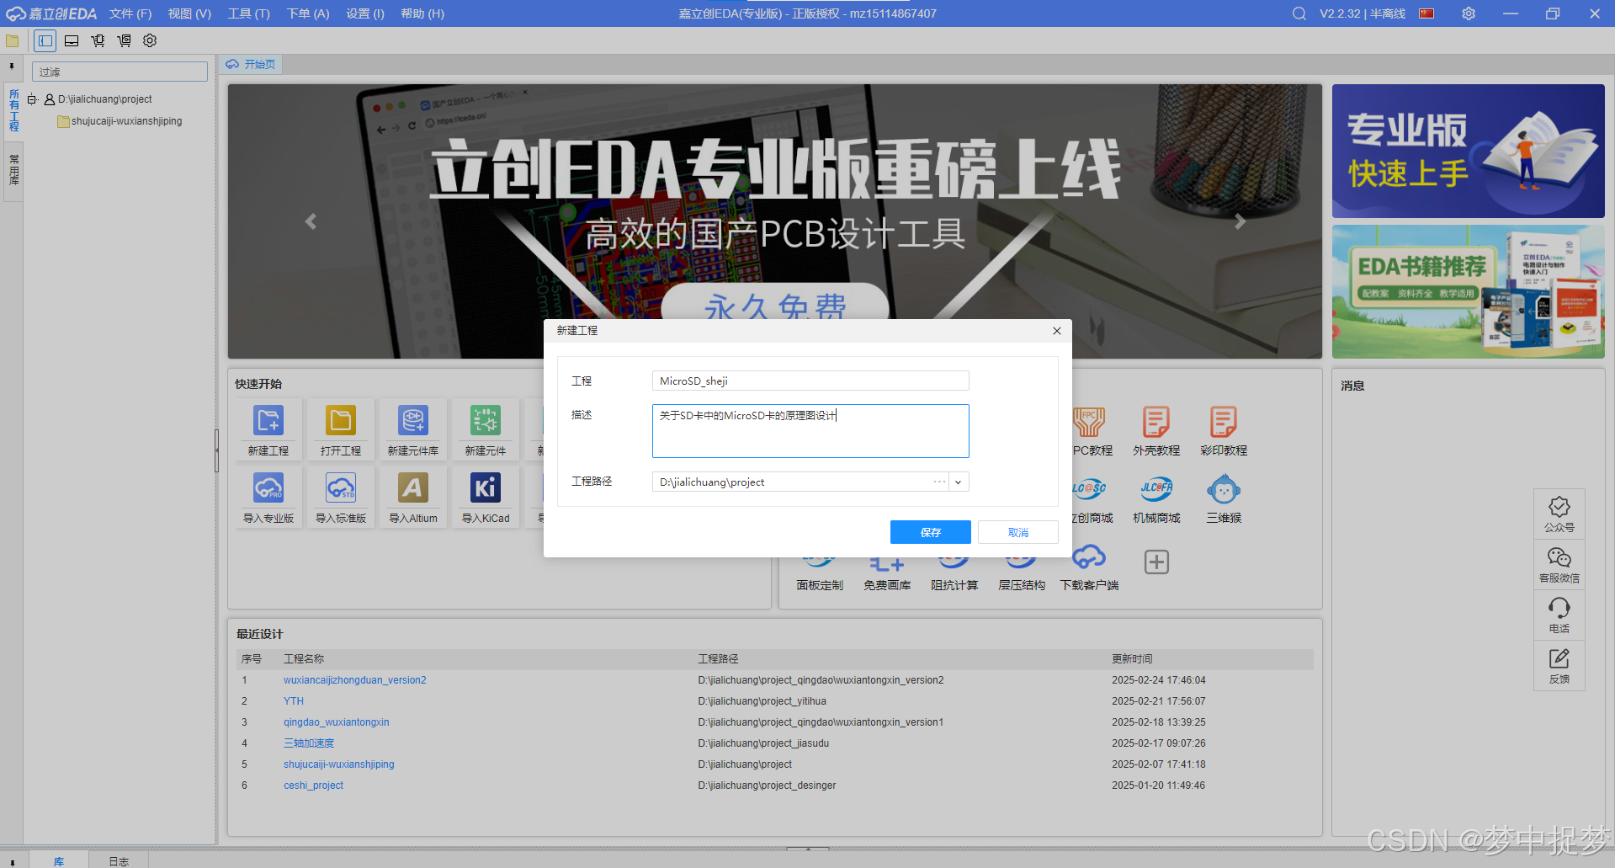This screenshot has height=868, width=1615.
Task: Close the 新建工程 dialog
Action: tap(1057, 331)
